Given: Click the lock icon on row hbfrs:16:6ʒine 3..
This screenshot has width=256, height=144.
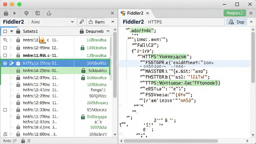Looking at the screenshot, I should point(18,127).
